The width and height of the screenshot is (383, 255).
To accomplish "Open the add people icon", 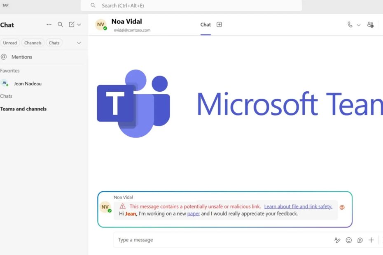I will [x=370, y=25].
